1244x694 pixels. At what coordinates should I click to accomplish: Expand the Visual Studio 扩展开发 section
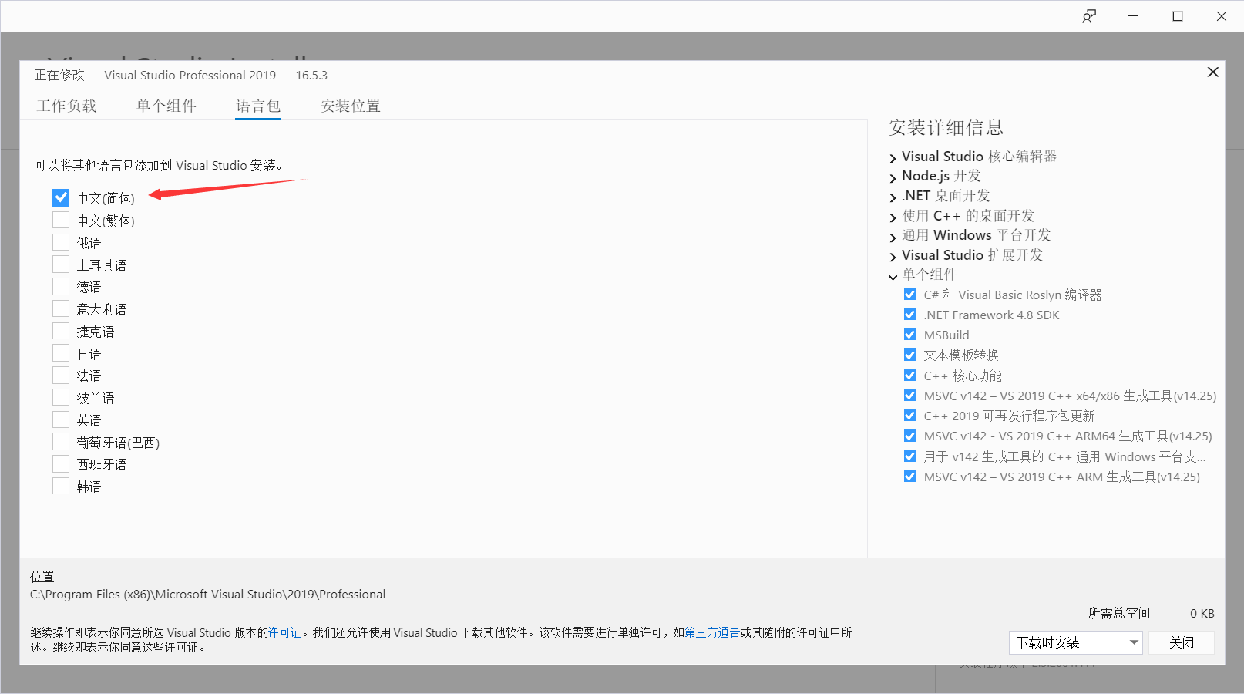tap(893, 254)
